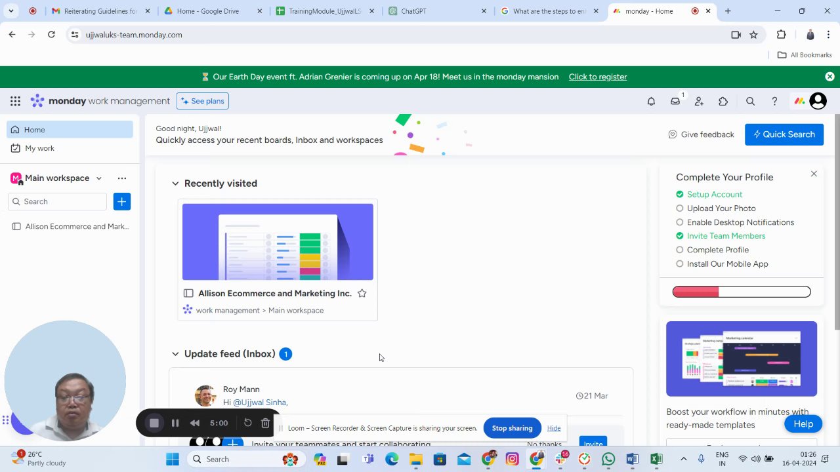Open the browser tab search dropdown arrow
The image size is (840, 472).
11,11
